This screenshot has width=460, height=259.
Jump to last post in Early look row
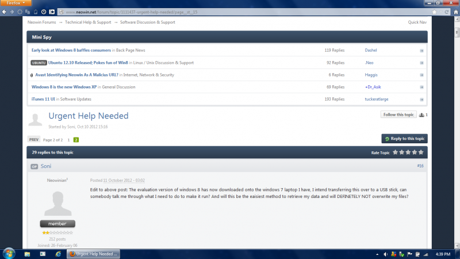(x=421, y=51)
